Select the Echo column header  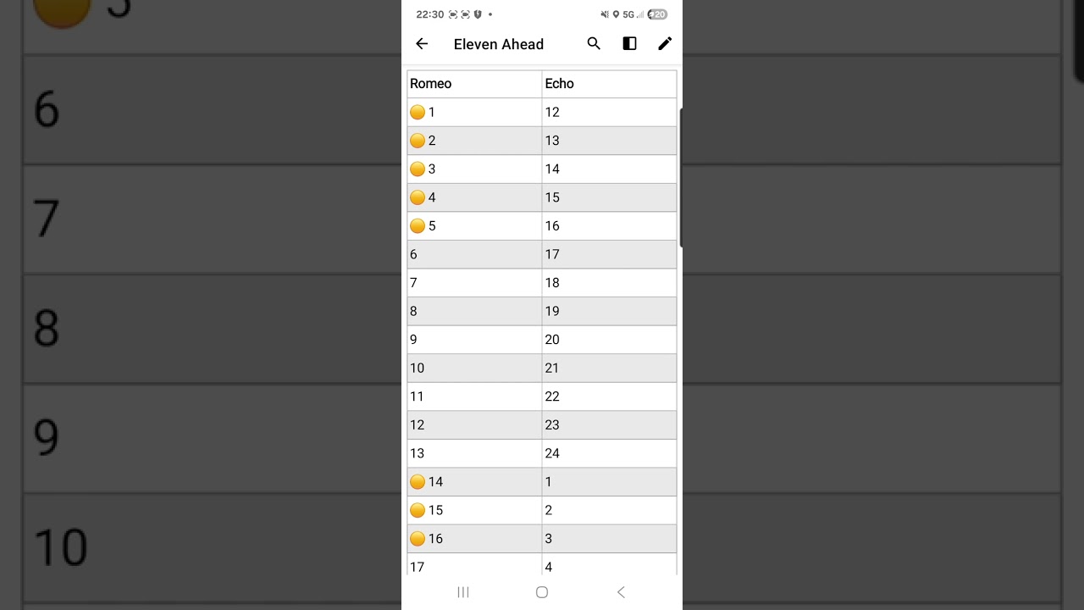(x=609, y=84)
